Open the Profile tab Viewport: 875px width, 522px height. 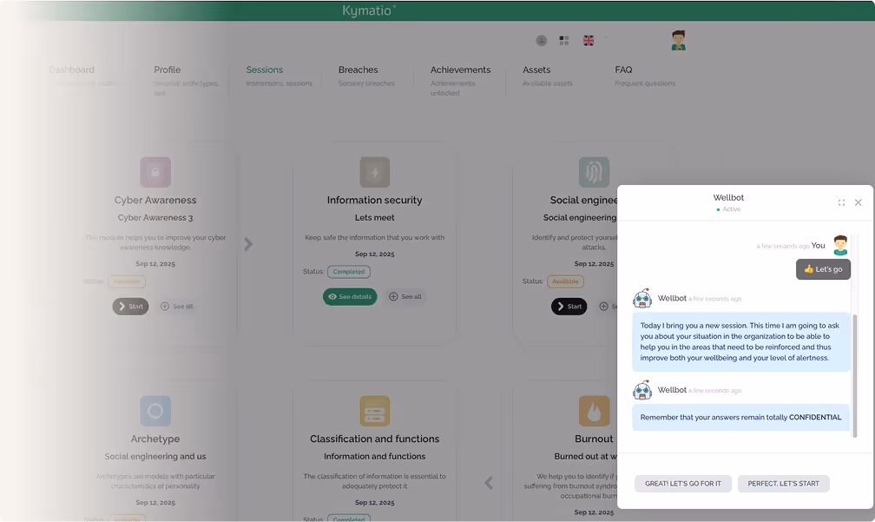(167, 69)
